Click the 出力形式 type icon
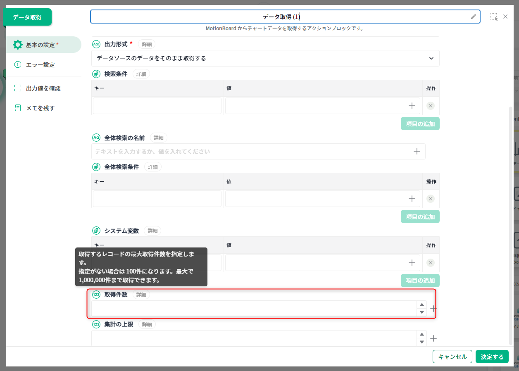 pyautogui.click(x=96, y=44)
